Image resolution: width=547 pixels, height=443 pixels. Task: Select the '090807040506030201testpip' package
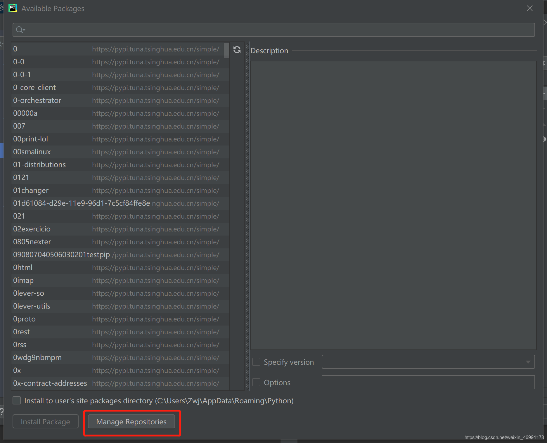[x=120, y=255]
